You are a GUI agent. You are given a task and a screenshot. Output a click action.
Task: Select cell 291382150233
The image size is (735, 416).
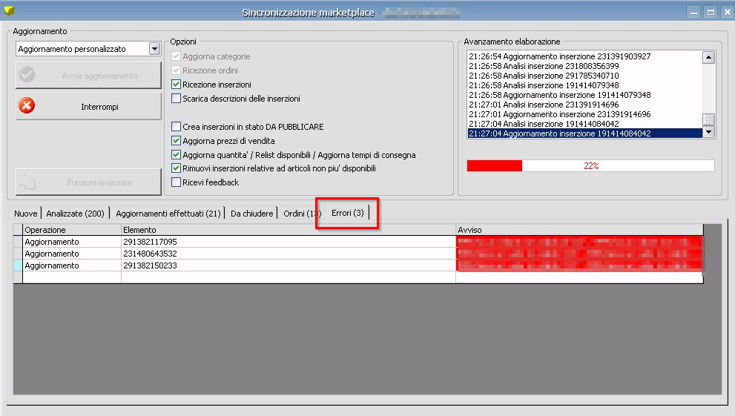[x=289, y=265]
